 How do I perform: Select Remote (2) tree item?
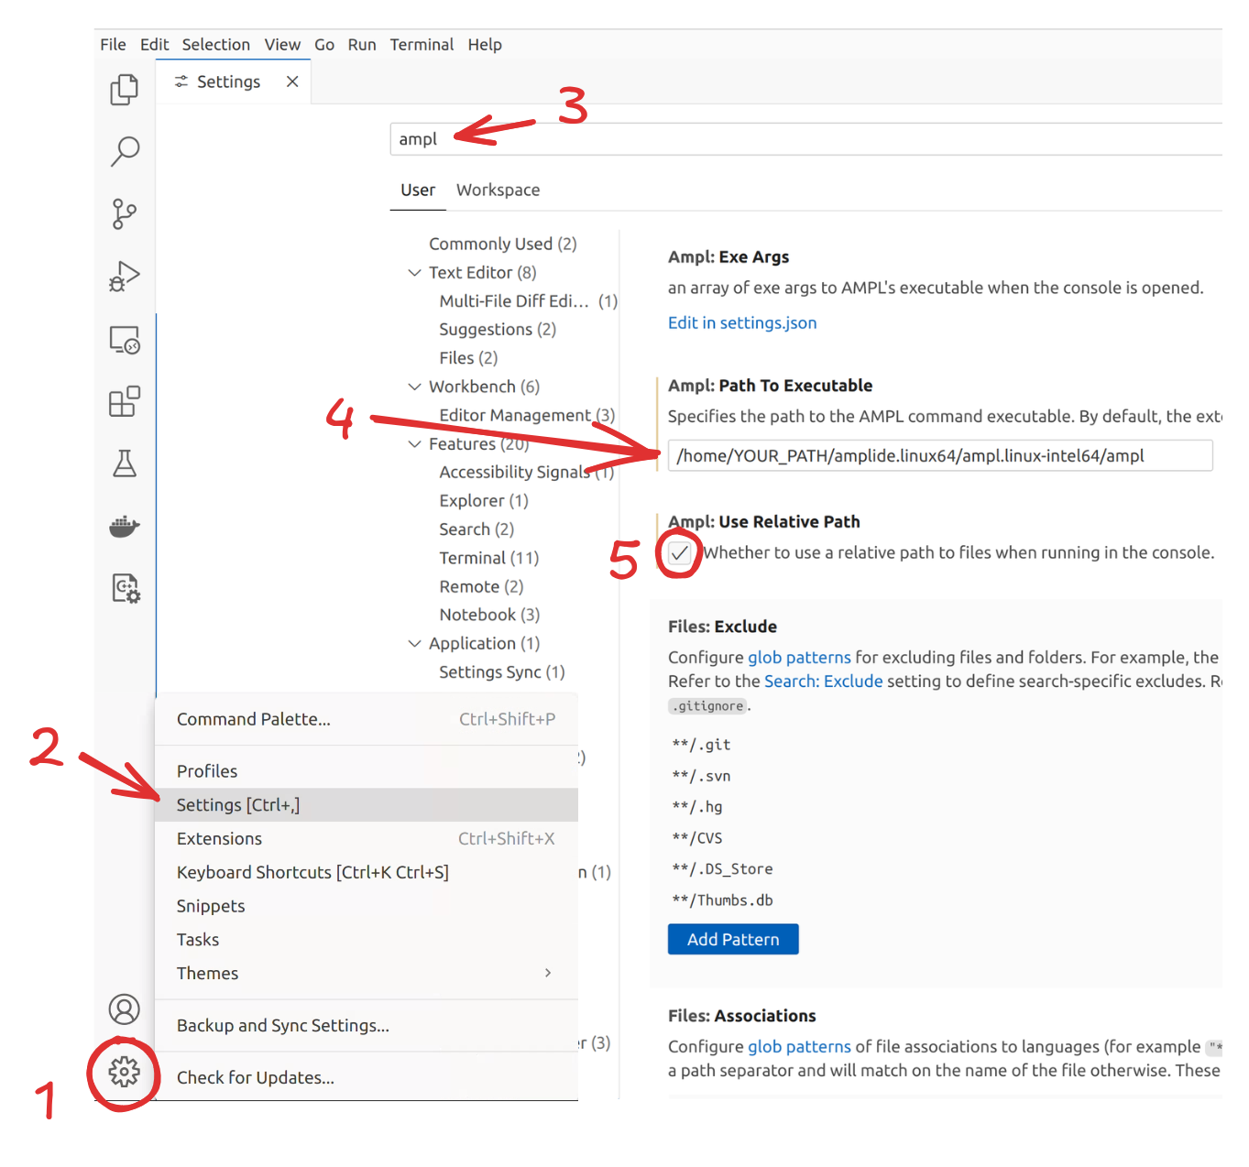(x=481, y=587)
